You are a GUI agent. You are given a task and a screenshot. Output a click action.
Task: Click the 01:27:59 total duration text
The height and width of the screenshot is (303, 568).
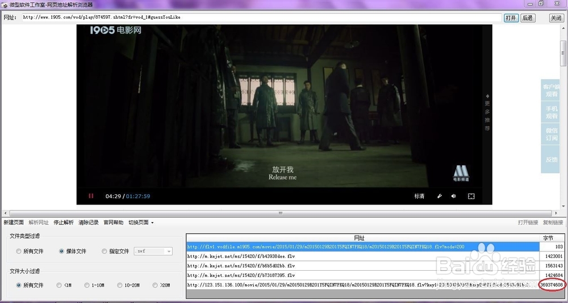[138, 196]
